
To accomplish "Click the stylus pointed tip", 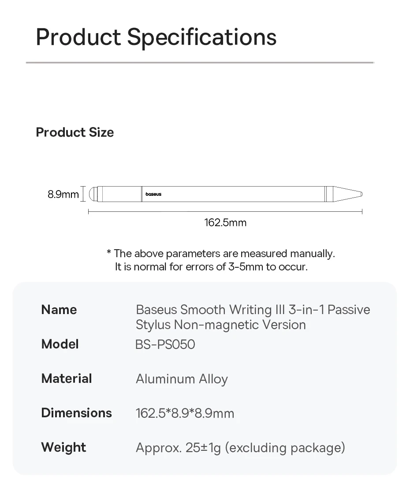I will click(x=353, y=194).
